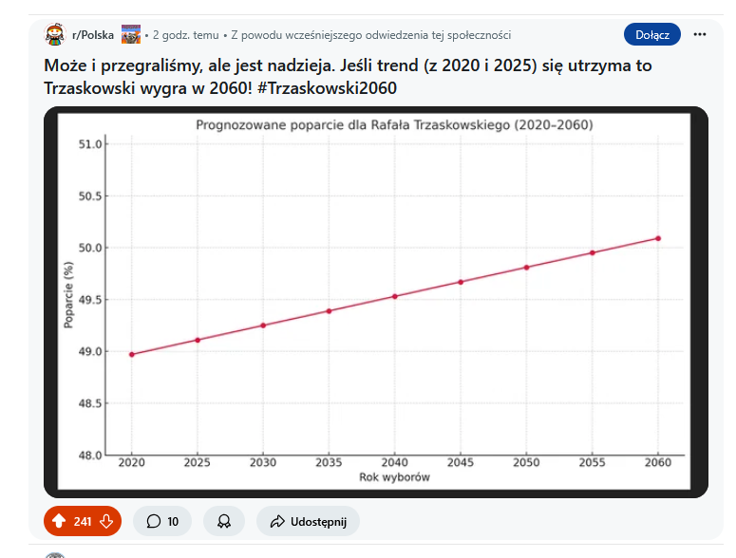The height and width of the screenshot is (558, 736).
Task: Open the three-dot post options menu
Action: tap(700, 35)
